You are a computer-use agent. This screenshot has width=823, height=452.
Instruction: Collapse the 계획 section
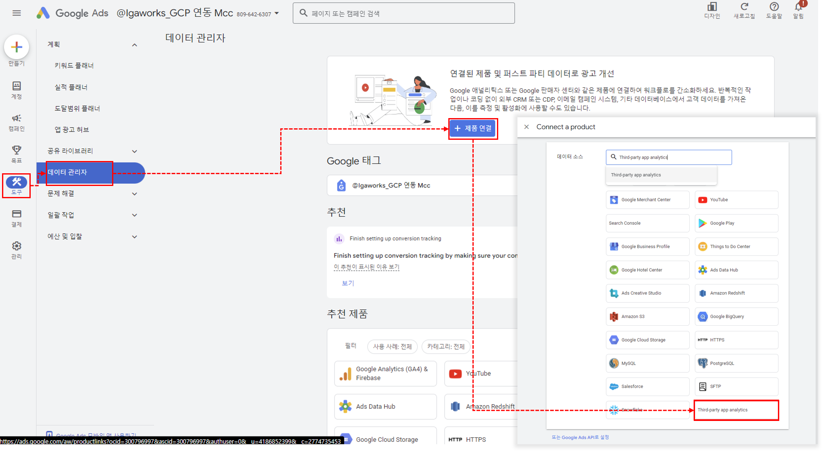tap(134, 45)
